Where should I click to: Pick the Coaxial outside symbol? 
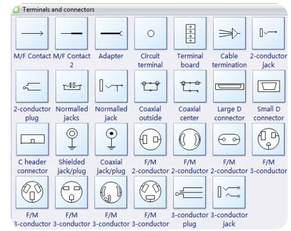click(150, 86)
